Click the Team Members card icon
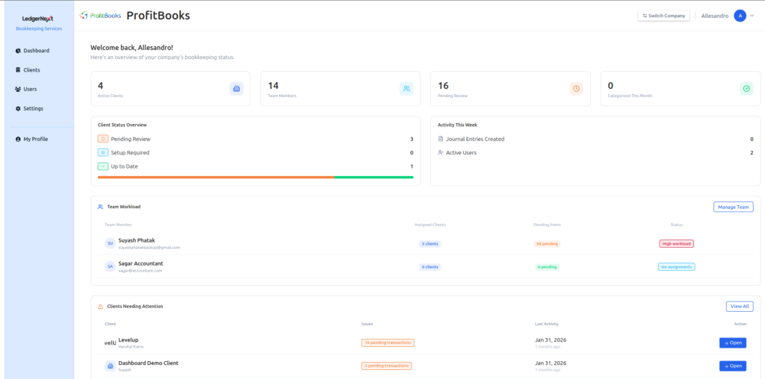This screenshot has height=379, width=765. [x=406, y=89]
